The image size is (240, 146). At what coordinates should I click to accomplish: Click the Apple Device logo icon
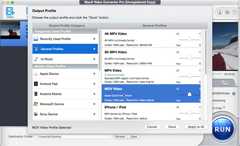(x=36, y=74)
